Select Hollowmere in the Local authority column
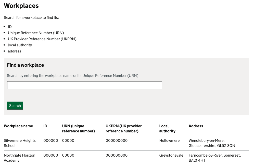253x166 pixels. pyautogui.click(x=169, y=141)
